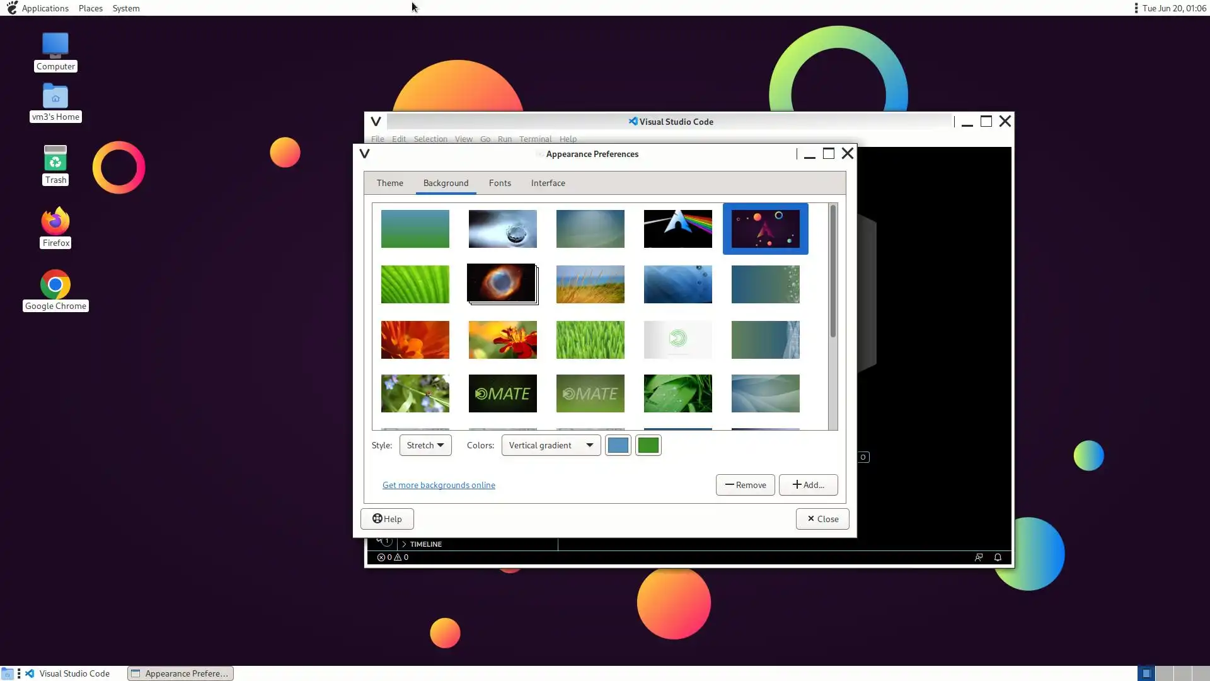Click the Add... button
The height and width of the screenshot is (681, 1210).
tap(808, 485)
